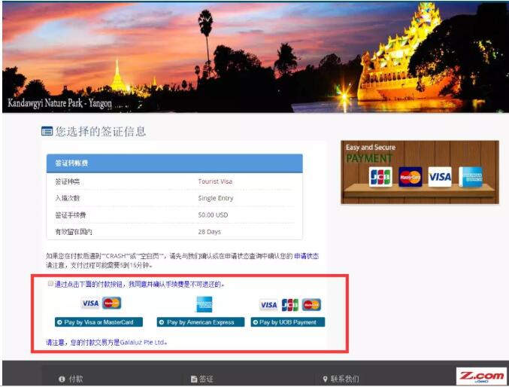This screenshot has width=509, height=387.
Task: Open the 签证 footer menu item
Action: coord(203,379)
